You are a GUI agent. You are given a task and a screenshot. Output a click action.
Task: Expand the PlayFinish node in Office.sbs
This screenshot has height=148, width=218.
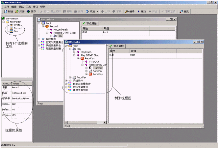pyautogui.click(x=74, y=52)
